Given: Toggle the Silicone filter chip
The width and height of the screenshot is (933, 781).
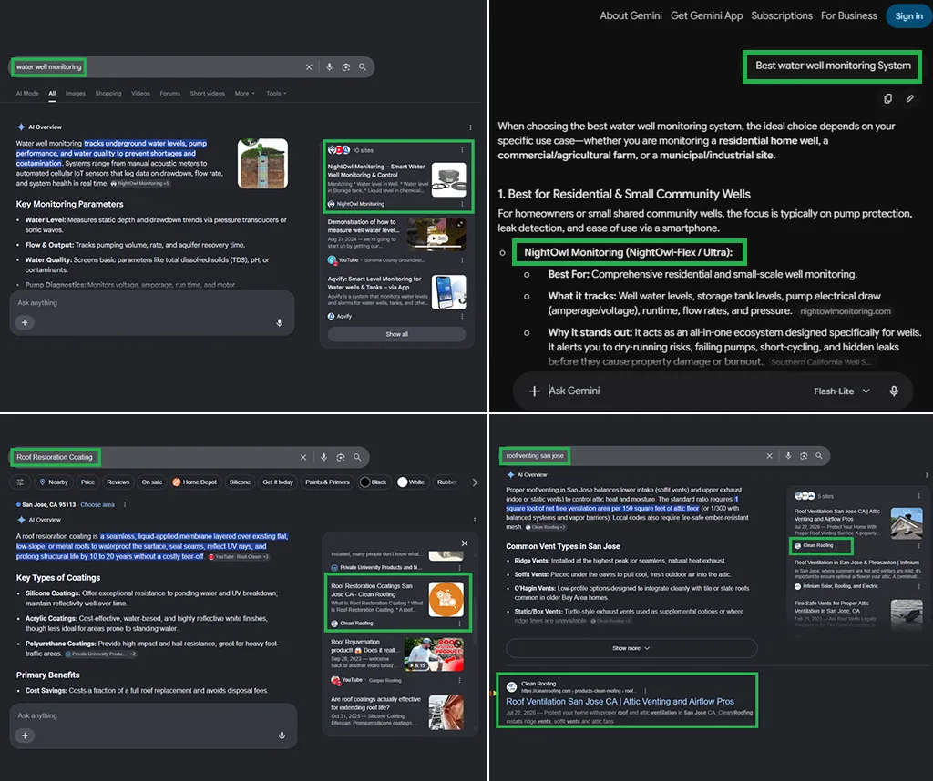Looking at the screenshot, I should point(240,482).
